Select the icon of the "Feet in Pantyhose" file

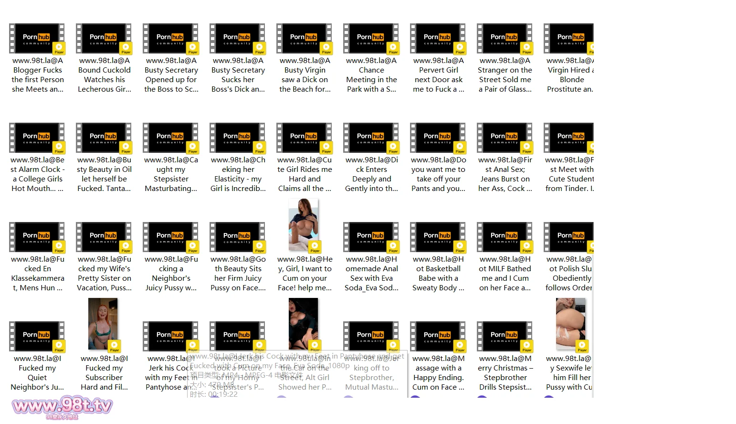[x=171, y=336]
